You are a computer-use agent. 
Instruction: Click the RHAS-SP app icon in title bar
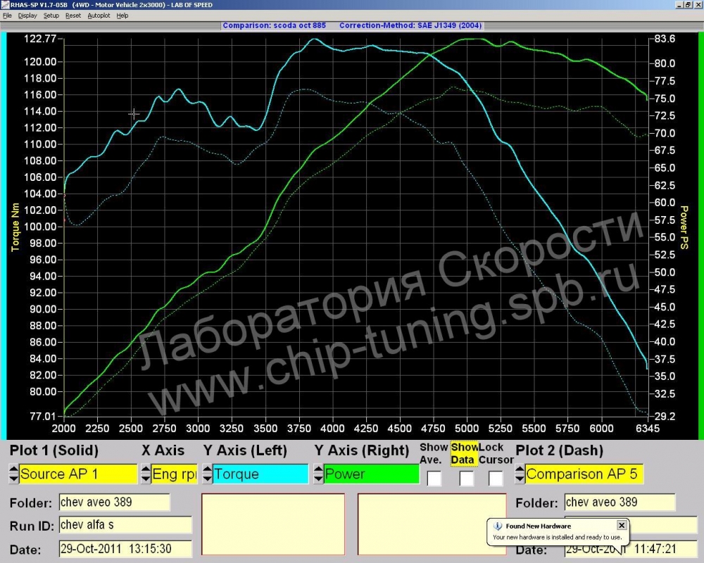point(5,5)
